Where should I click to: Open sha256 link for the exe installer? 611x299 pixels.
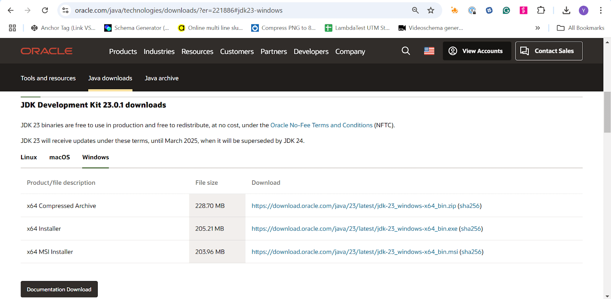click(471, 229)
